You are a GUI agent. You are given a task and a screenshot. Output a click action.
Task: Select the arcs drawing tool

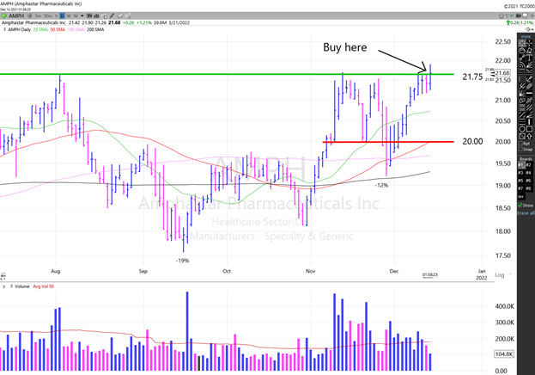click(x=522, y=65)
